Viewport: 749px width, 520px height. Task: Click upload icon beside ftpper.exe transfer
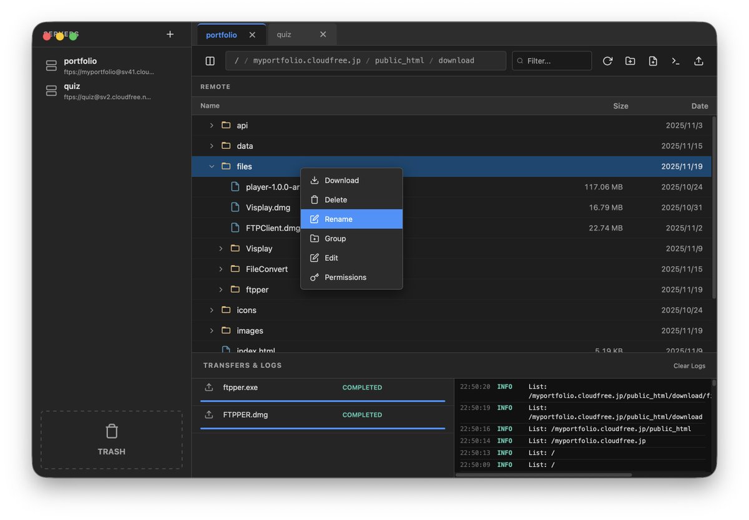tap(209, 387)
